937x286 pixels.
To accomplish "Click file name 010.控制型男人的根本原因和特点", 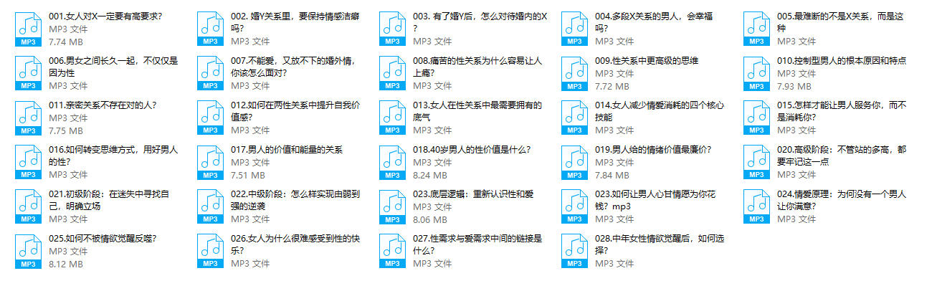I will pyautogui.click(x=842, y=61).
